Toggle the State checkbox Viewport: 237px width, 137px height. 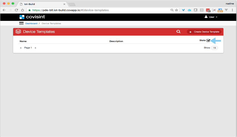tap(208, 40)
